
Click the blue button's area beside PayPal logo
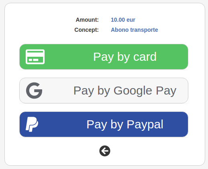(x=62, y=124)
